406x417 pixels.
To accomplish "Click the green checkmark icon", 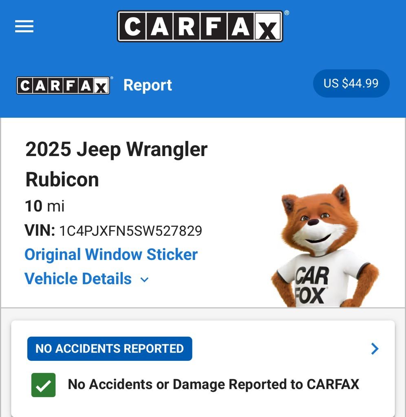I will (43, 385).
